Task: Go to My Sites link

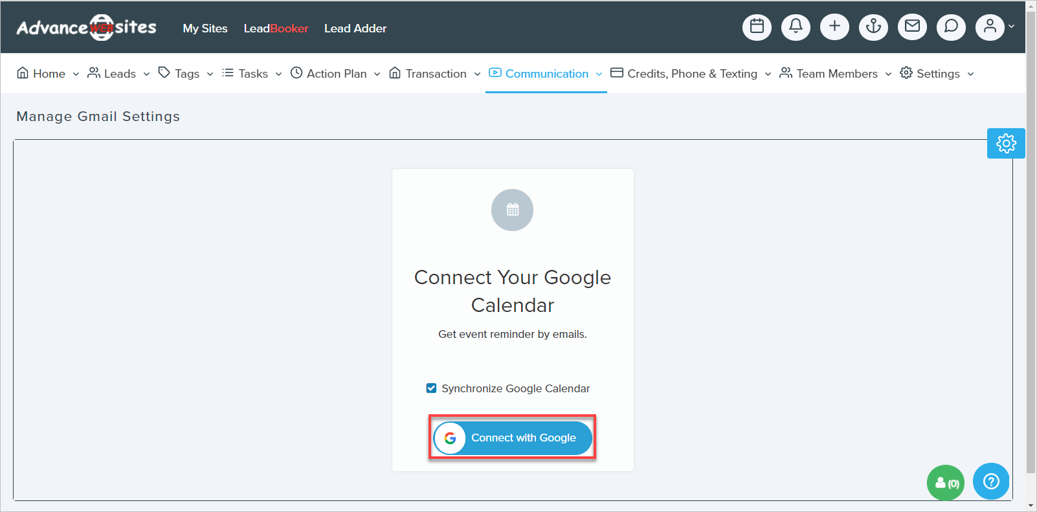Action: (205, 28)
